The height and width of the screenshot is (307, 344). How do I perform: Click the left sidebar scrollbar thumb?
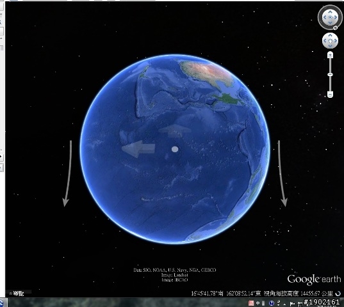2,48
